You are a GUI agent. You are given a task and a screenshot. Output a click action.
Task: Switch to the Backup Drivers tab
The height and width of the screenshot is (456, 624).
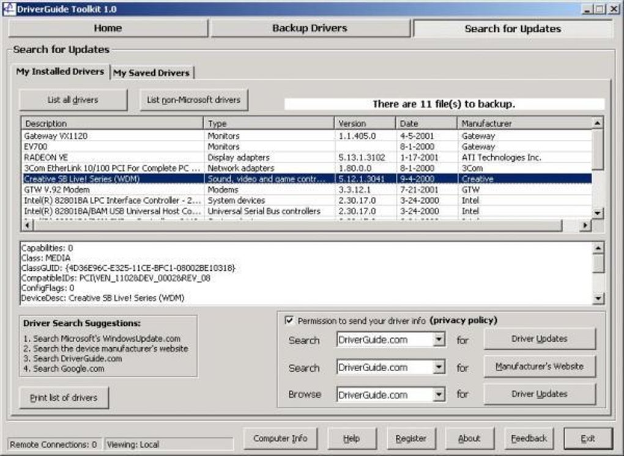[310, 28]
